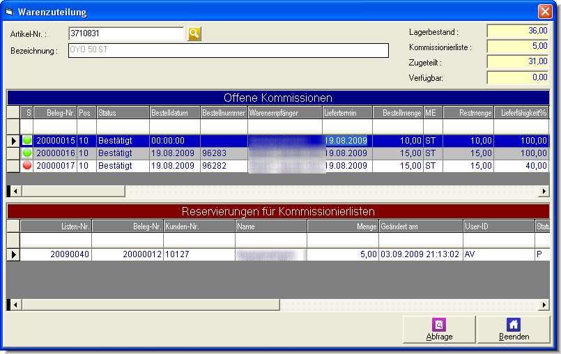Click the green status dot for 20000016
Image resolution: width=561 pixels, height=354 pixels.
(27, 153)
